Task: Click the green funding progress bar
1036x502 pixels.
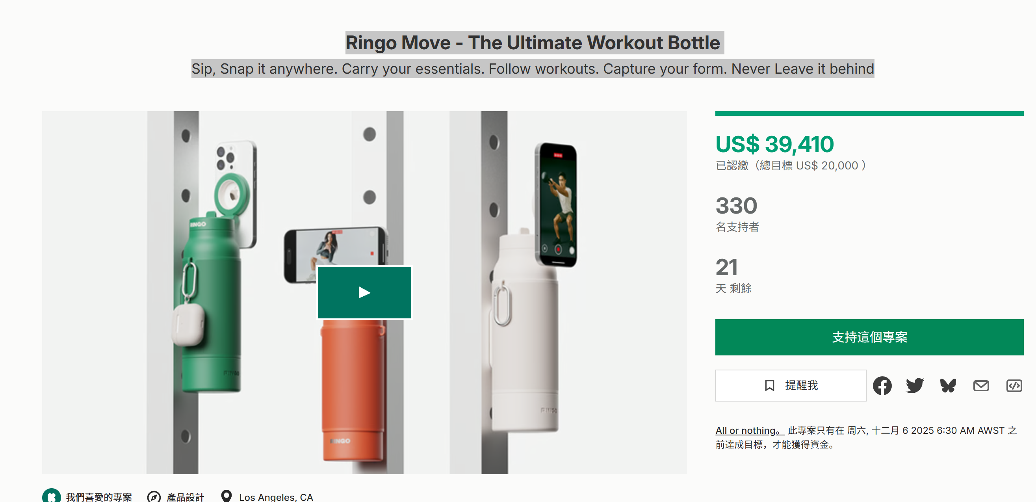Action: [x=869, y=113]
